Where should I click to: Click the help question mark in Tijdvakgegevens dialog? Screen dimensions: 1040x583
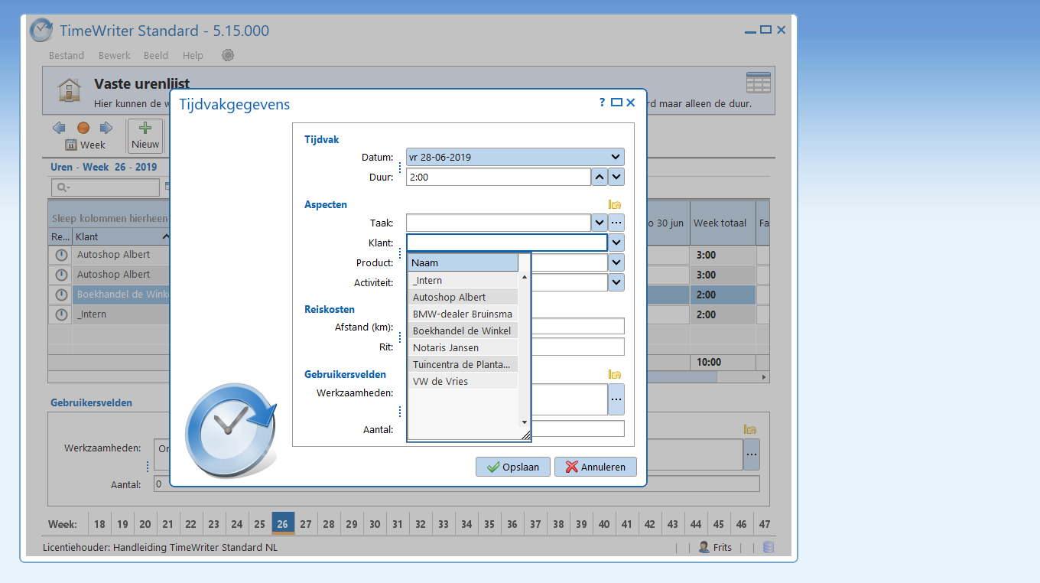602,103
